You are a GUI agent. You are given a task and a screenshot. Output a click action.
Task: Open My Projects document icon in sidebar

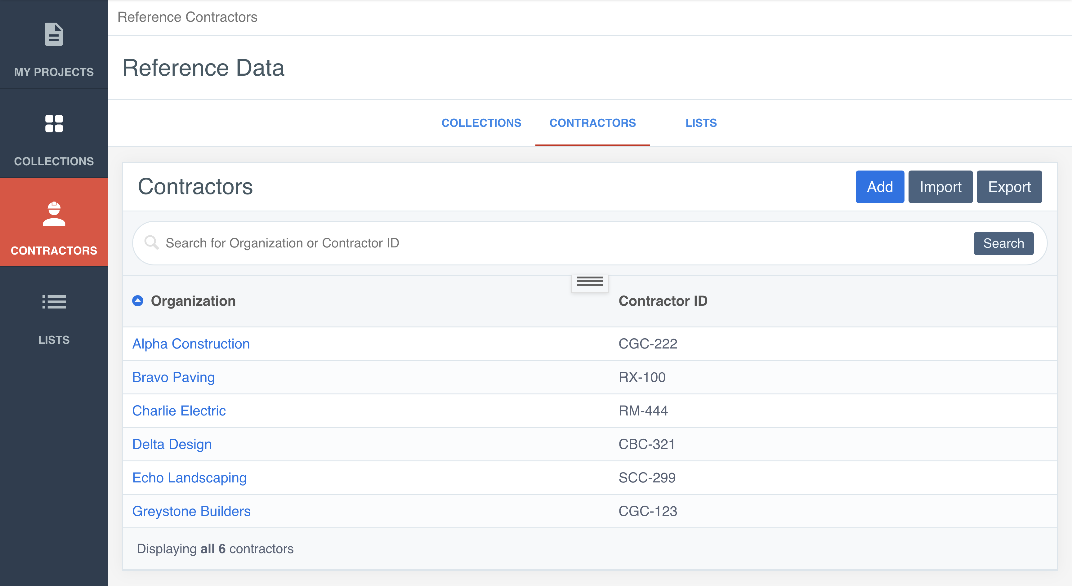54,34
